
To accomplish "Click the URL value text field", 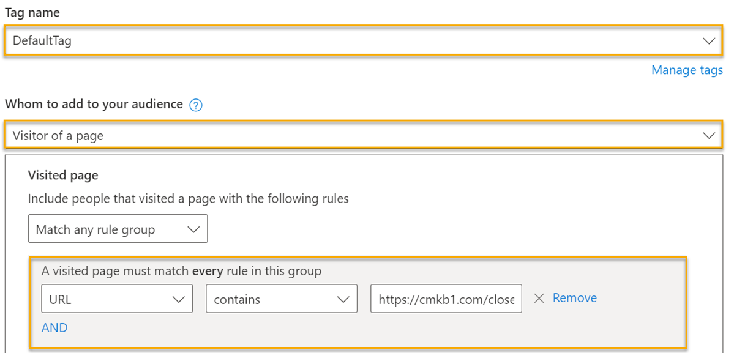I will 446,300.
